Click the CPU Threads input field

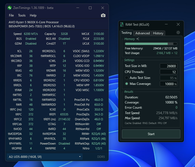point(168,72)
